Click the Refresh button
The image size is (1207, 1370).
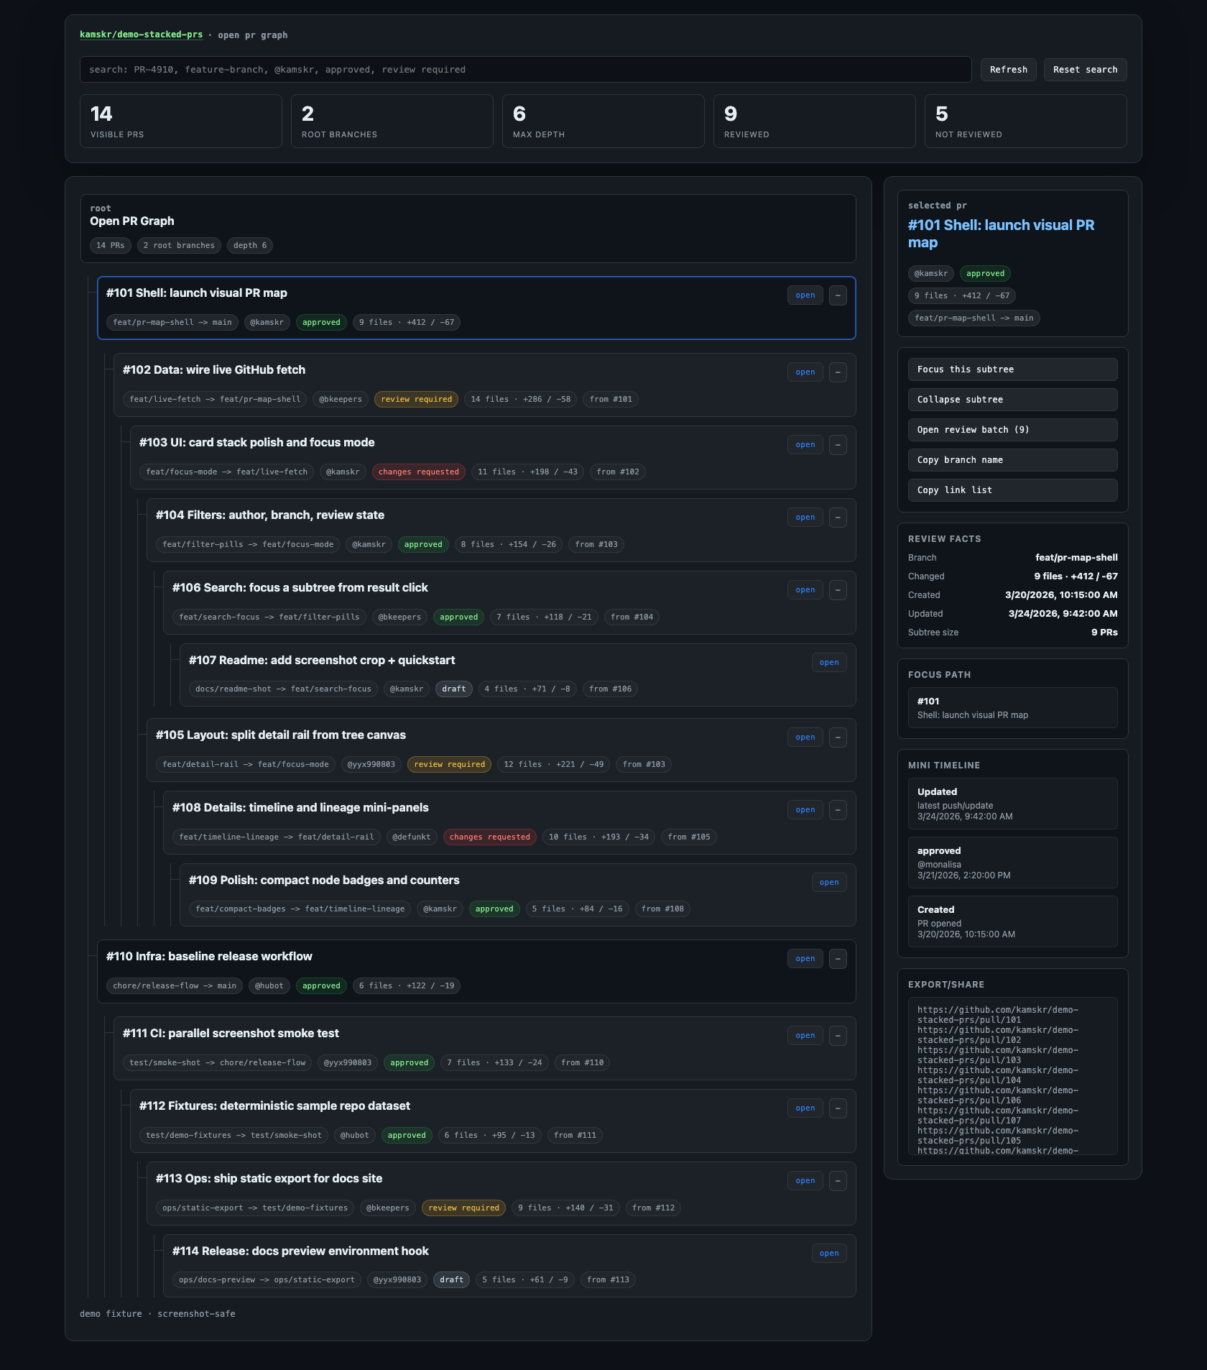pyautogui.click(x=1008, y=69)
